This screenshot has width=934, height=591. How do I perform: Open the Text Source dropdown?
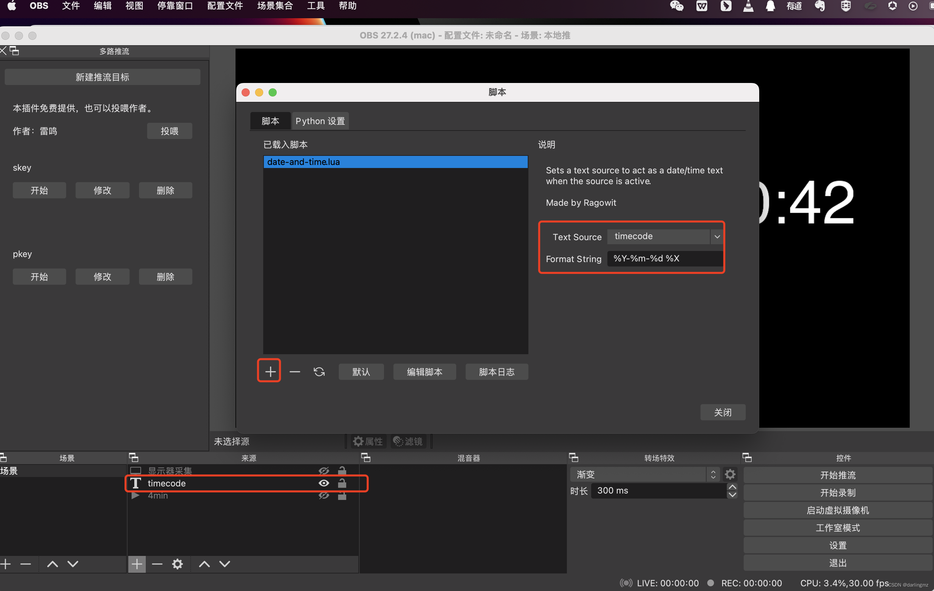coord(665,236)
